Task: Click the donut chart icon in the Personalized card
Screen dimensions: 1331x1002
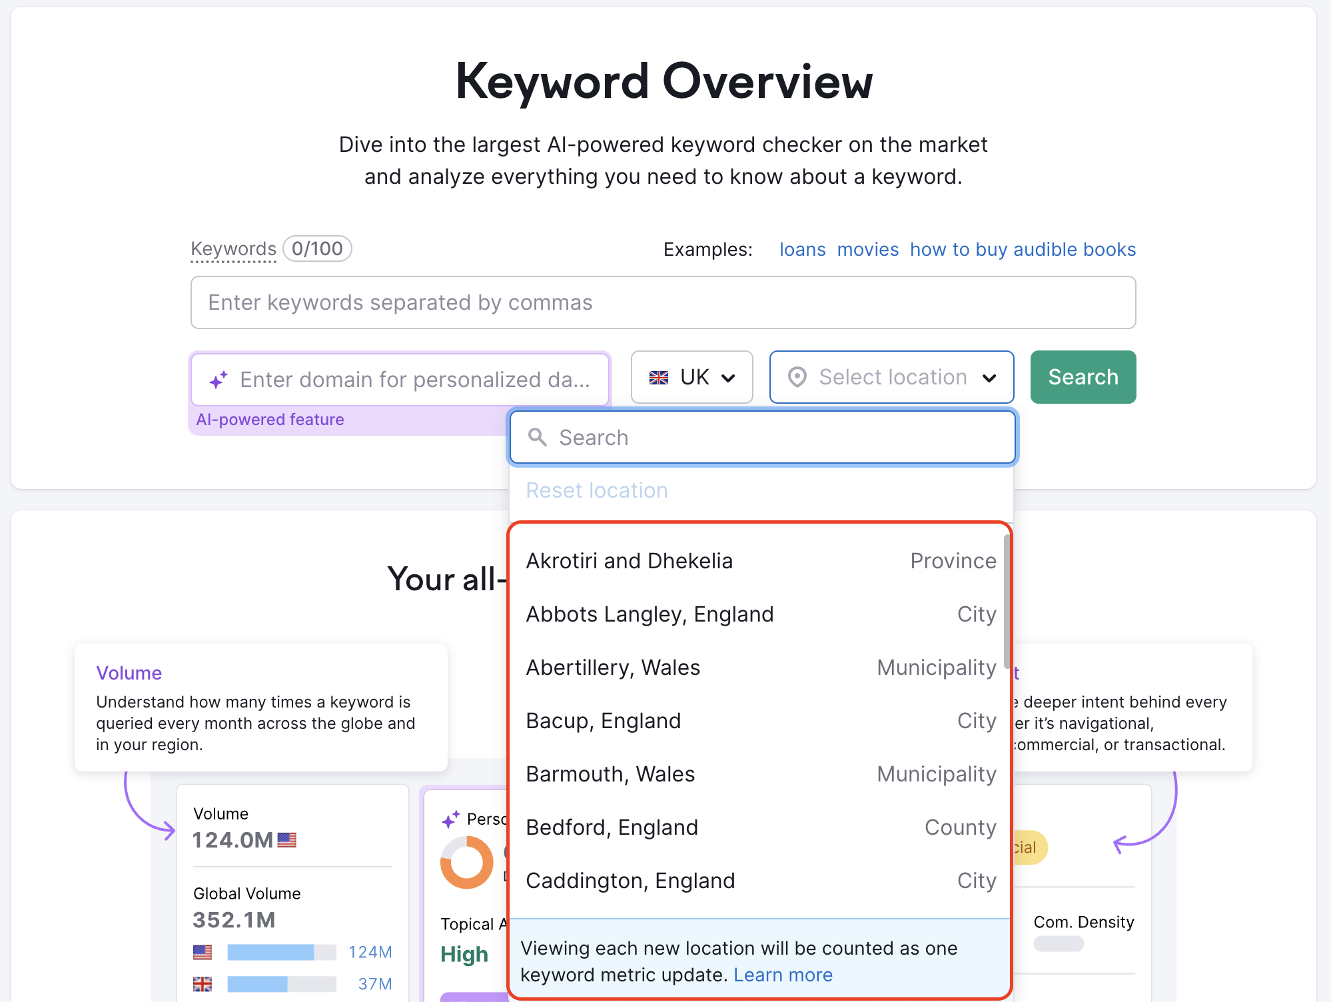Action: tap(467, 861)
